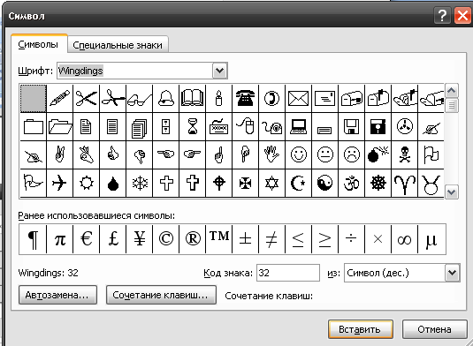Open the Специальные знаки tab
The width and height of the screenshot is (473, 346).
point(118,45)
